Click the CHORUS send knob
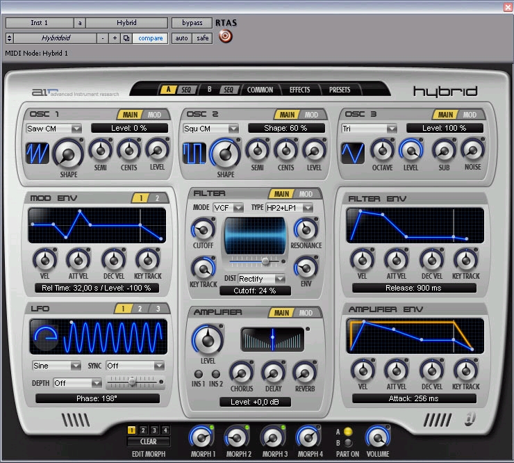The image size is (514, 463). (241, 373)
